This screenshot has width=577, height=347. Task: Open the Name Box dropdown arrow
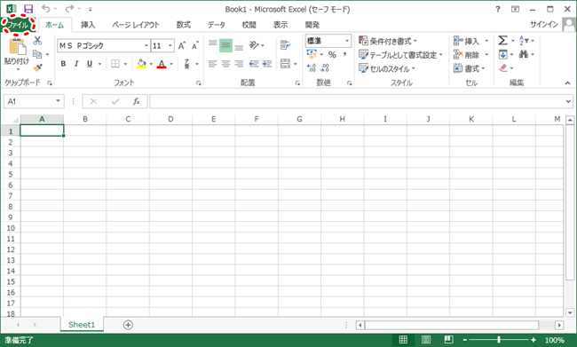[58, 101]
